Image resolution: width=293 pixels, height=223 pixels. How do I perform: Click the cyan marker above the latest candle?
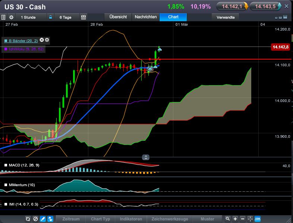[x=160, y=50]
